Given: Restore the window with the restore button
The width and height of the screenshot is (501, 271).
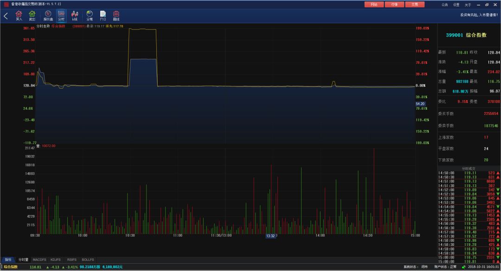Looking at the screenshot, I should [x=487, y=5].
